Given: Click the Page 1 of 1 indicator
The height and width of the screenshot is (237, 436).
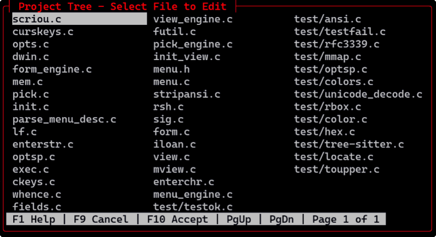Looking at the screenshot, I should 346,219.
